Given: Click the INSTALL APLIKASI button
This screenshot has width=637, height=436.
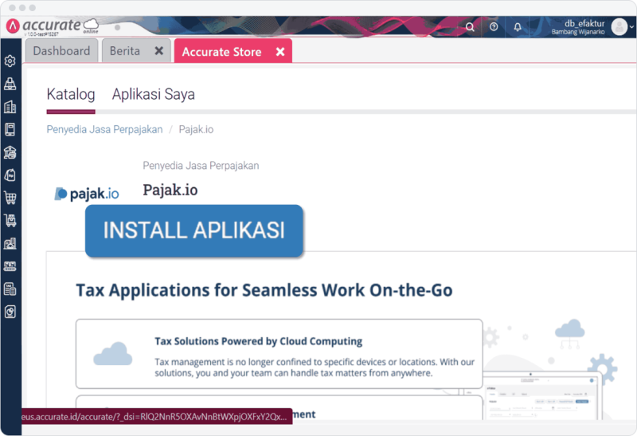Looking at the screenshot, I should coord(194,230).
